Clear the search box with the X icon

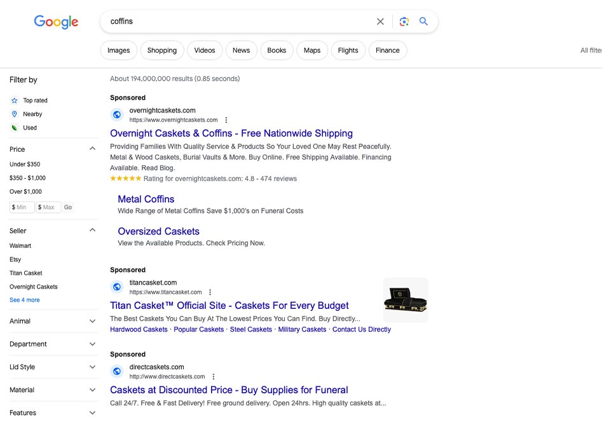380,22
